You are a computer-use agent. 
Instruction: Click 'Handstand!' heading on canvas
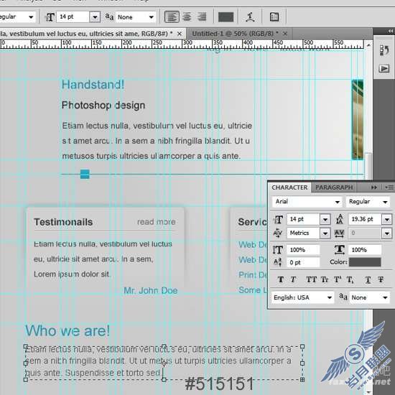tap(93, 85)
